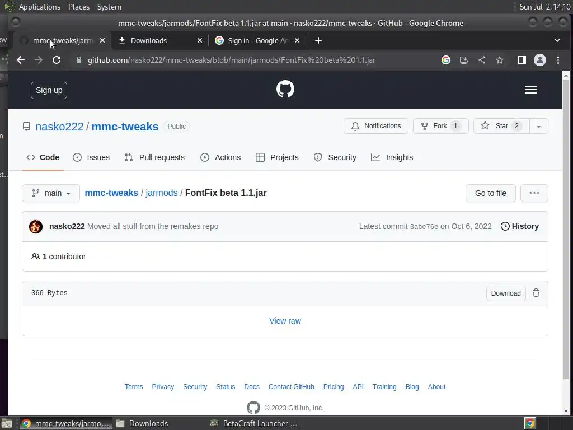
Task: Click the clock showing Sun Jul 2, 14:10
Action: pos(545,7)
